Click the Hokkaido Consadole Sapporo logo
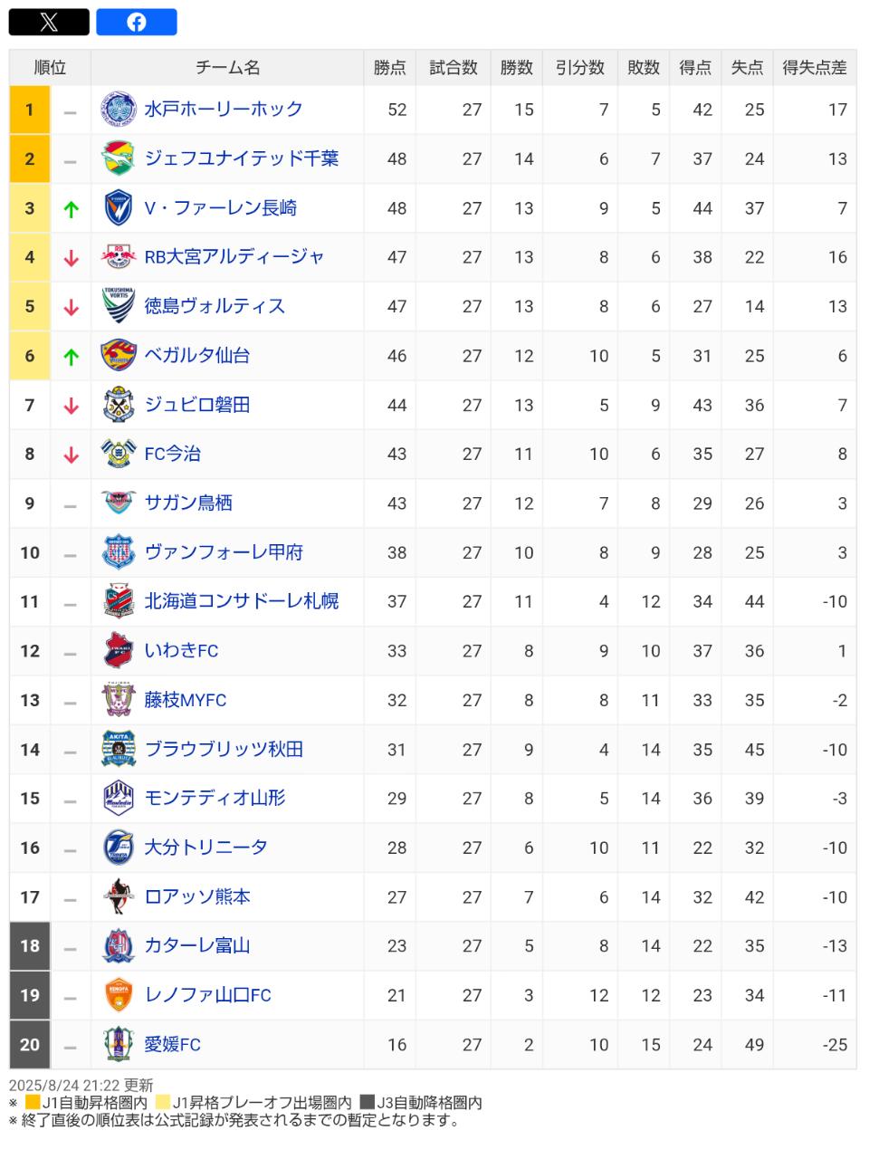 [118, 601]
